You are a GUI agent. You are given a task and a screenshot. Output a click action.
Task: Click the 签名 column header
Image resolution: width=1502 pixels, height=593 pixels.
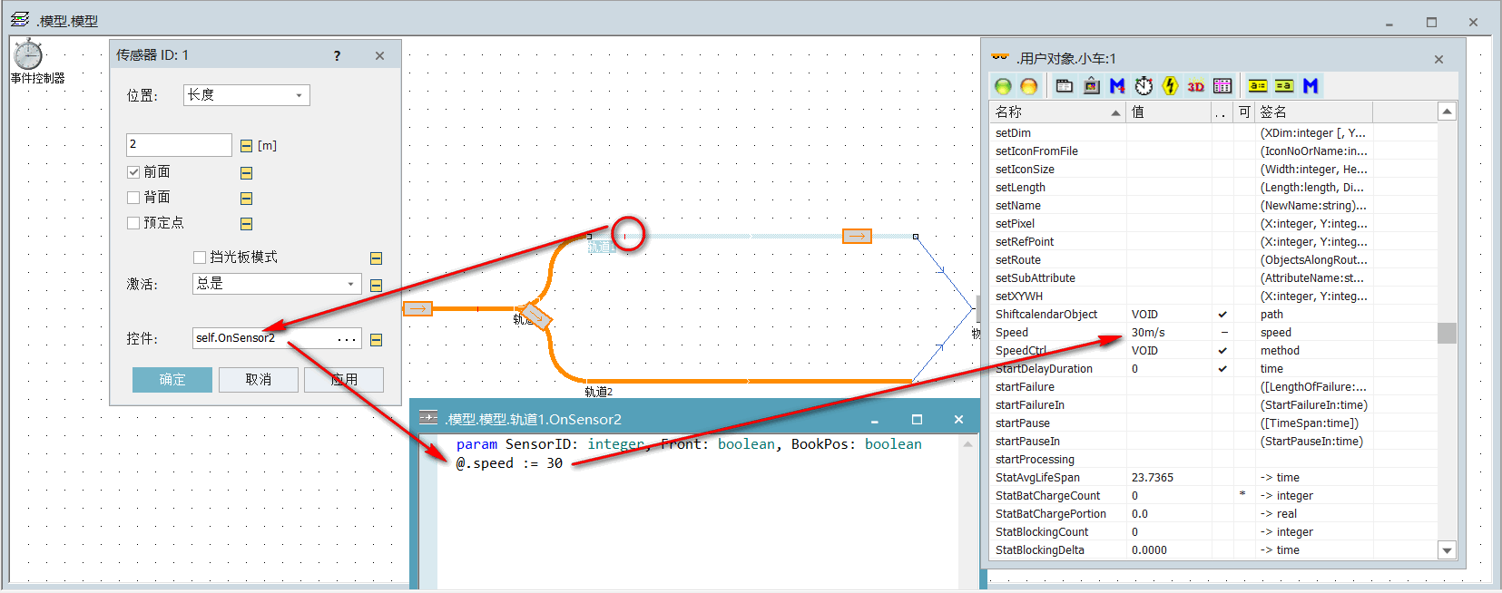(1313, 112)
